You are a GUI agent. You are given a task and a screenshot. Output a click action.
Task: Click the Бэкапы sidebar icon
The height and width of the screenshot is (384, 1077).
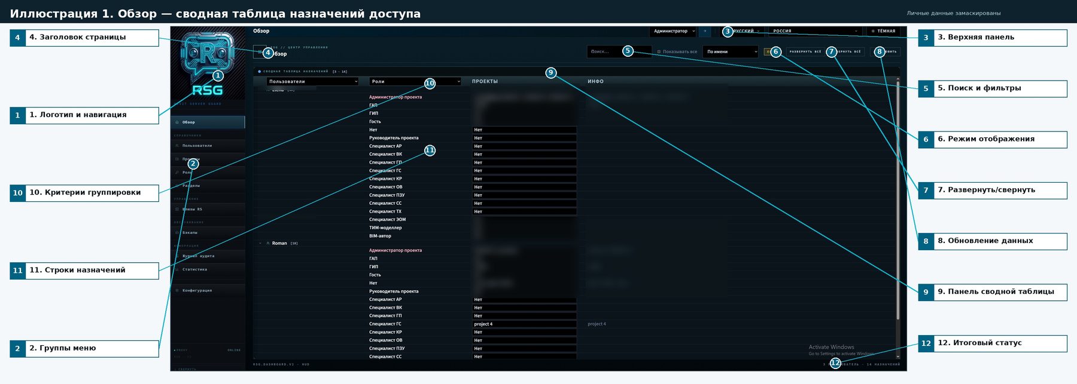pos(177,232)
